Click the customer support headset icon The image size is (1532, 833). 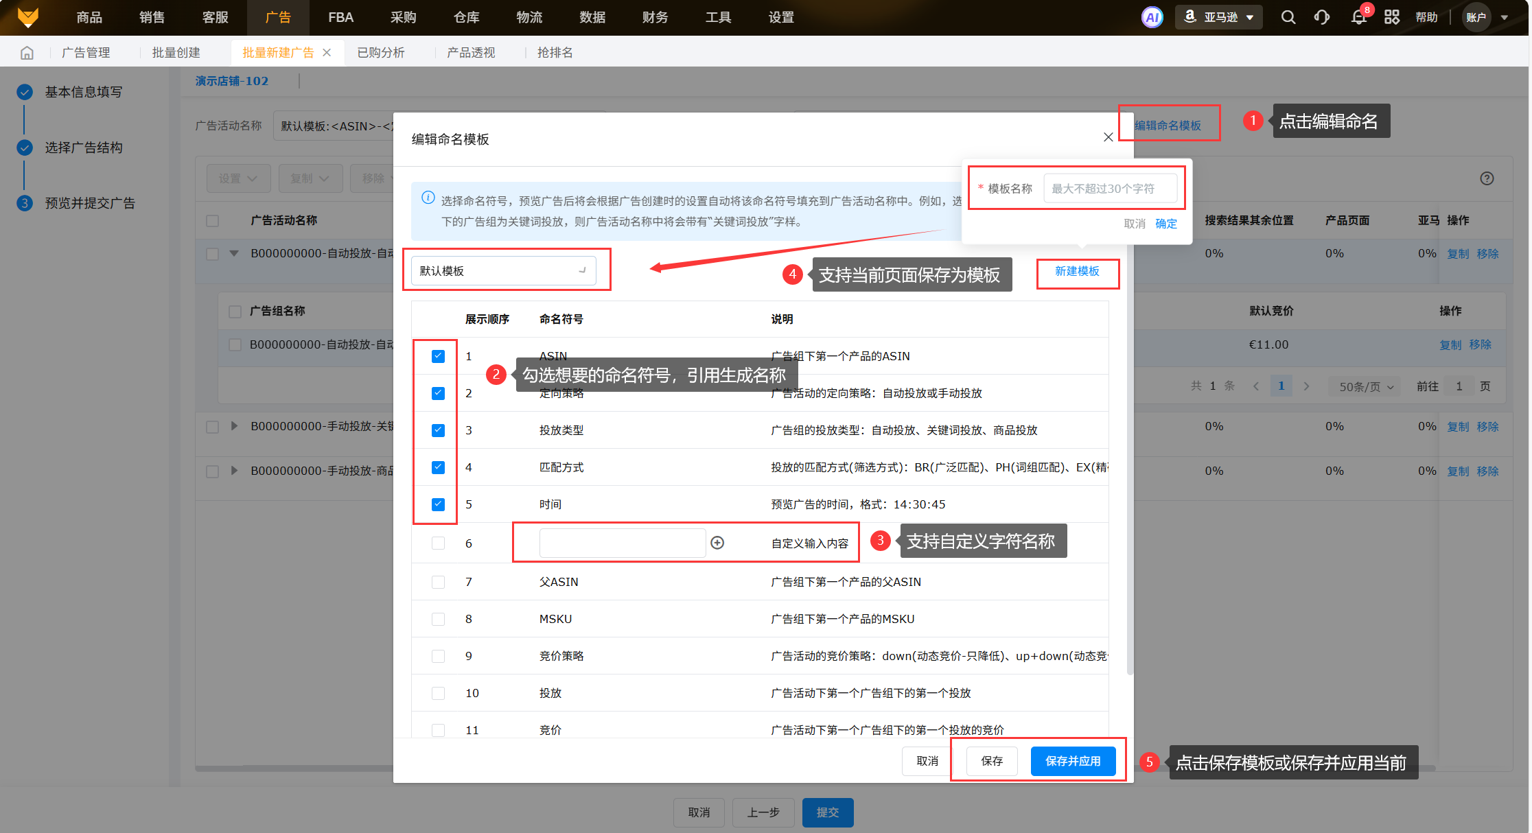pyautogui.click(x=1321, y=17)
